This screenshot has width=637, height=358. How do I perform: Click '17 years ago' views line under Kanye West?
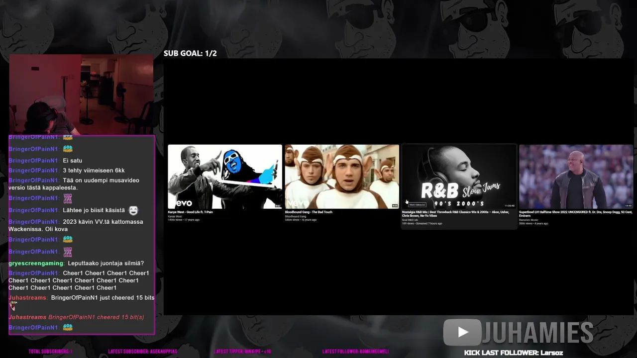pos(184,220)
